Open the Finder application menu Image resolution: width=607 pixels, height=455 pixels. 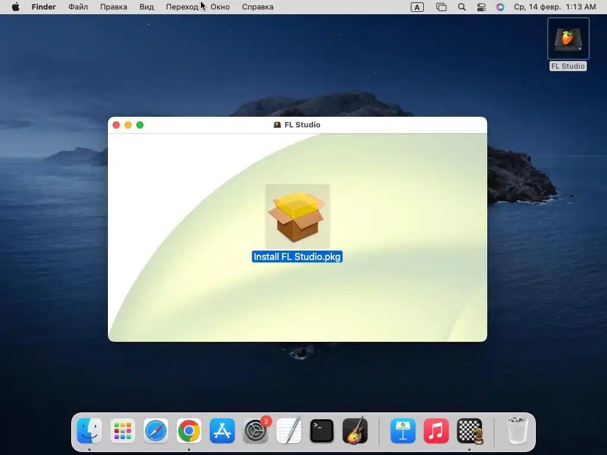tap(44, 7)
